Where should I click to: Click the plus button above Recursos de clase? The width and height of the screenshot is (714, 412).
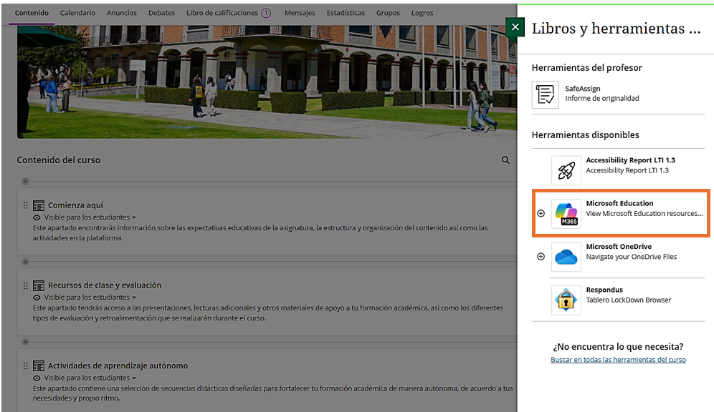point(26,262)
